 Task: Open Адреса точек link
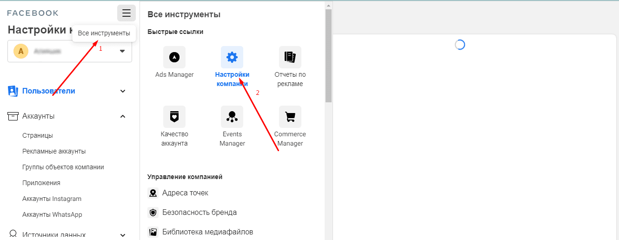click(x=185, y=193)
